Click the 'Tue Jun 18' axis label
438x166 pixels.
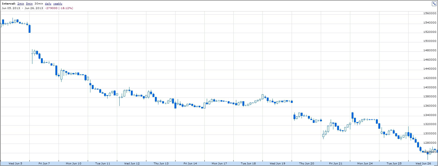pos(248,163)
